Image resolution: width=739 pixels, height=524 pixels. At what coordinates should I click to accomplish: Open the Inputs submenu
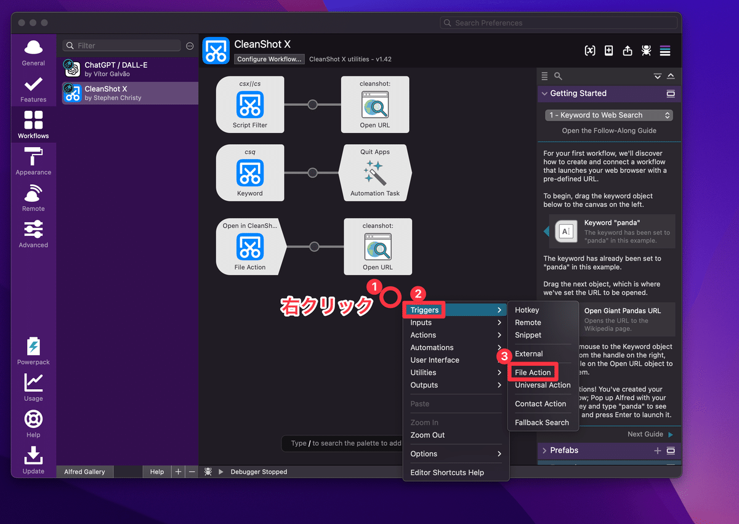(x=456, y=323)
